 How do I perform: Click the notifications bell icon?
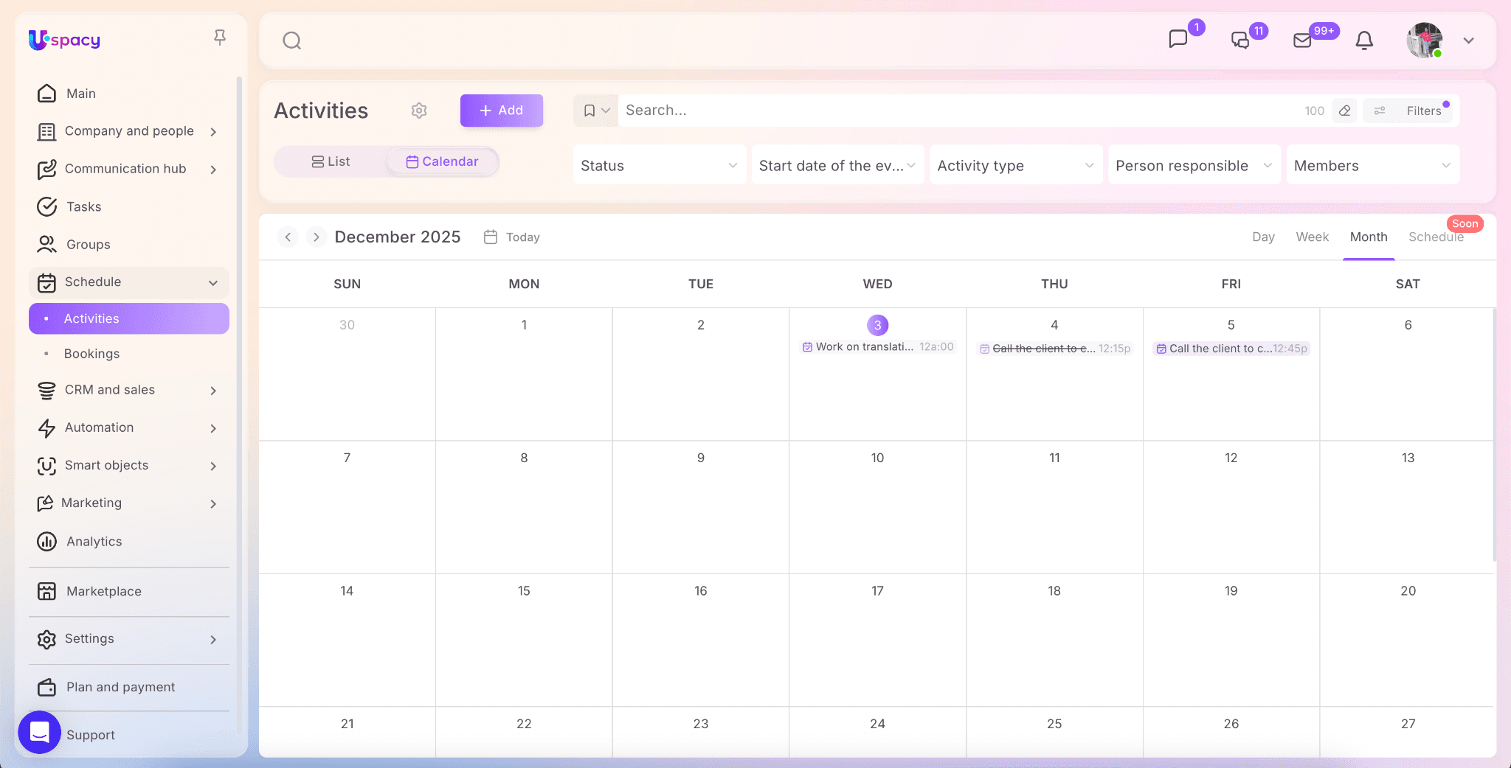pyautogui.click(x=1364, y=41)
